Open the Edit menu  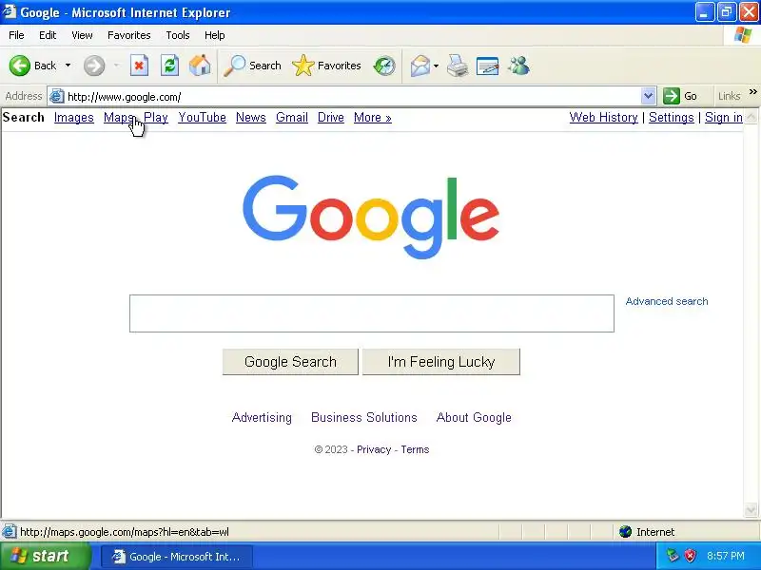[x=48, y=35]
